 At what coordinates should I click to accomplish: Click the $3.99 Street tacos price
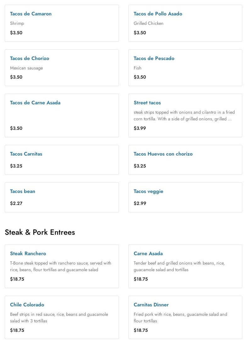(140, 128)
